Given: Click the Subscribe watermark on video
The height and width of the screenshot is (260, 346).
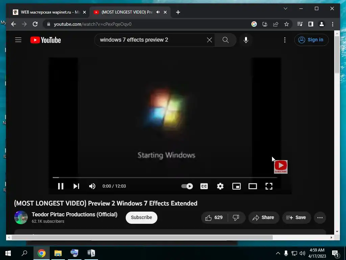Looking at the screenshot, I should pos(281,167).
